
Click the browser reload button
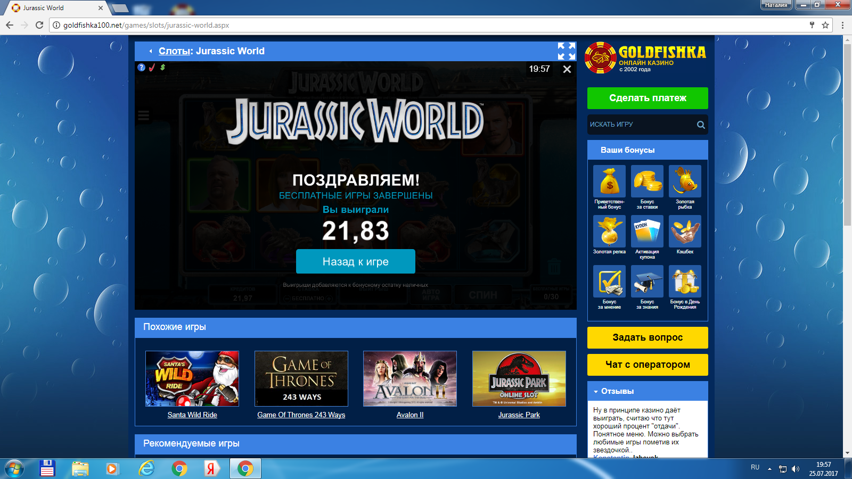point(39,25)
